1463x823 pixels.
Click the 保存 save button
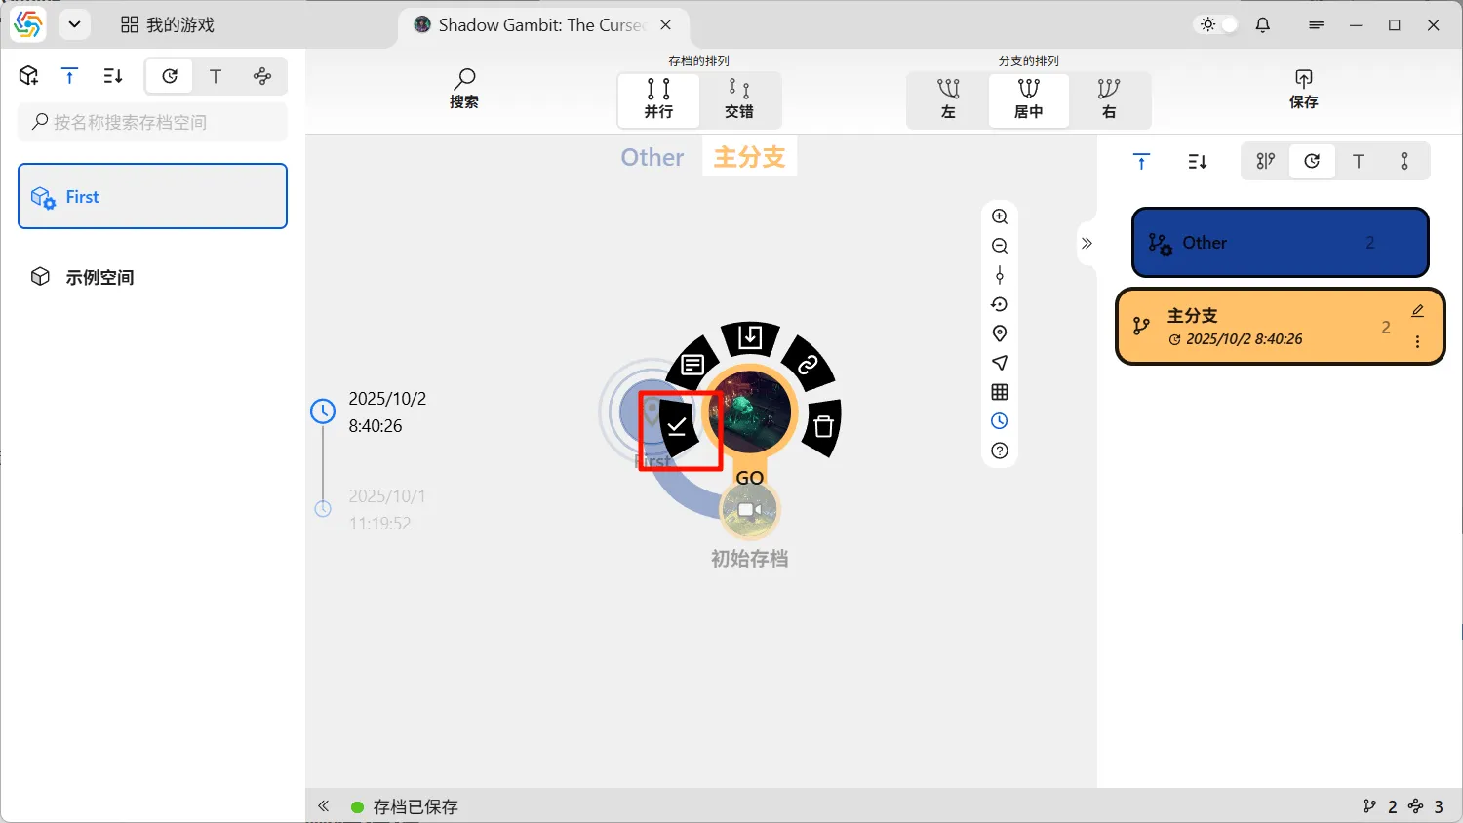coord(1303,89)
